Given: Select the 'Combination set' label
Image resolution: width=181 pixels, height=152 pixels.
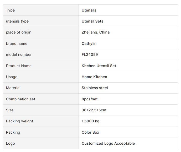Looking at the screenshot, I should tap(20, 99).
